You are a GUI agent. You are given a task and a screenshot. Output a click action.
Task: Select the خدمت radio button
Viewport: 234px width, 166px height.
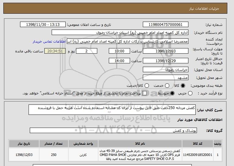[x=167, y=86]
